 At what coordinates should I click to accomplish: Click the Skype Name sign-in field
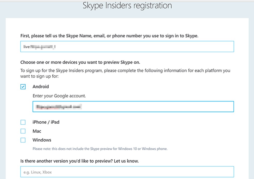pos(127,46)
